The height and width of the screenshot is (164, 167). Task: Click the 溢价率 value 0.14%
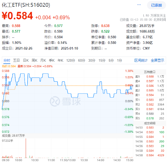click(x=62, y=43)
